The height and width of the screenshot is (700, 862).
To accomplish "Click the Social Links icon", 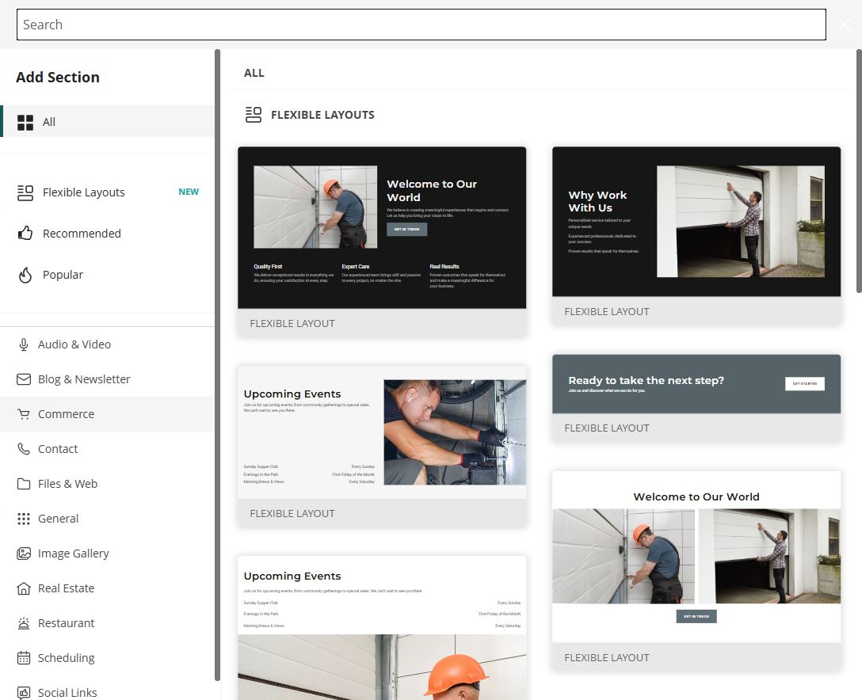I will pos(24,693).
